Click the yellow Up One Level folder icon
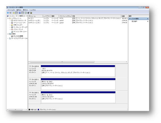Viewport: 161px width, 123px height. [14, 13]
